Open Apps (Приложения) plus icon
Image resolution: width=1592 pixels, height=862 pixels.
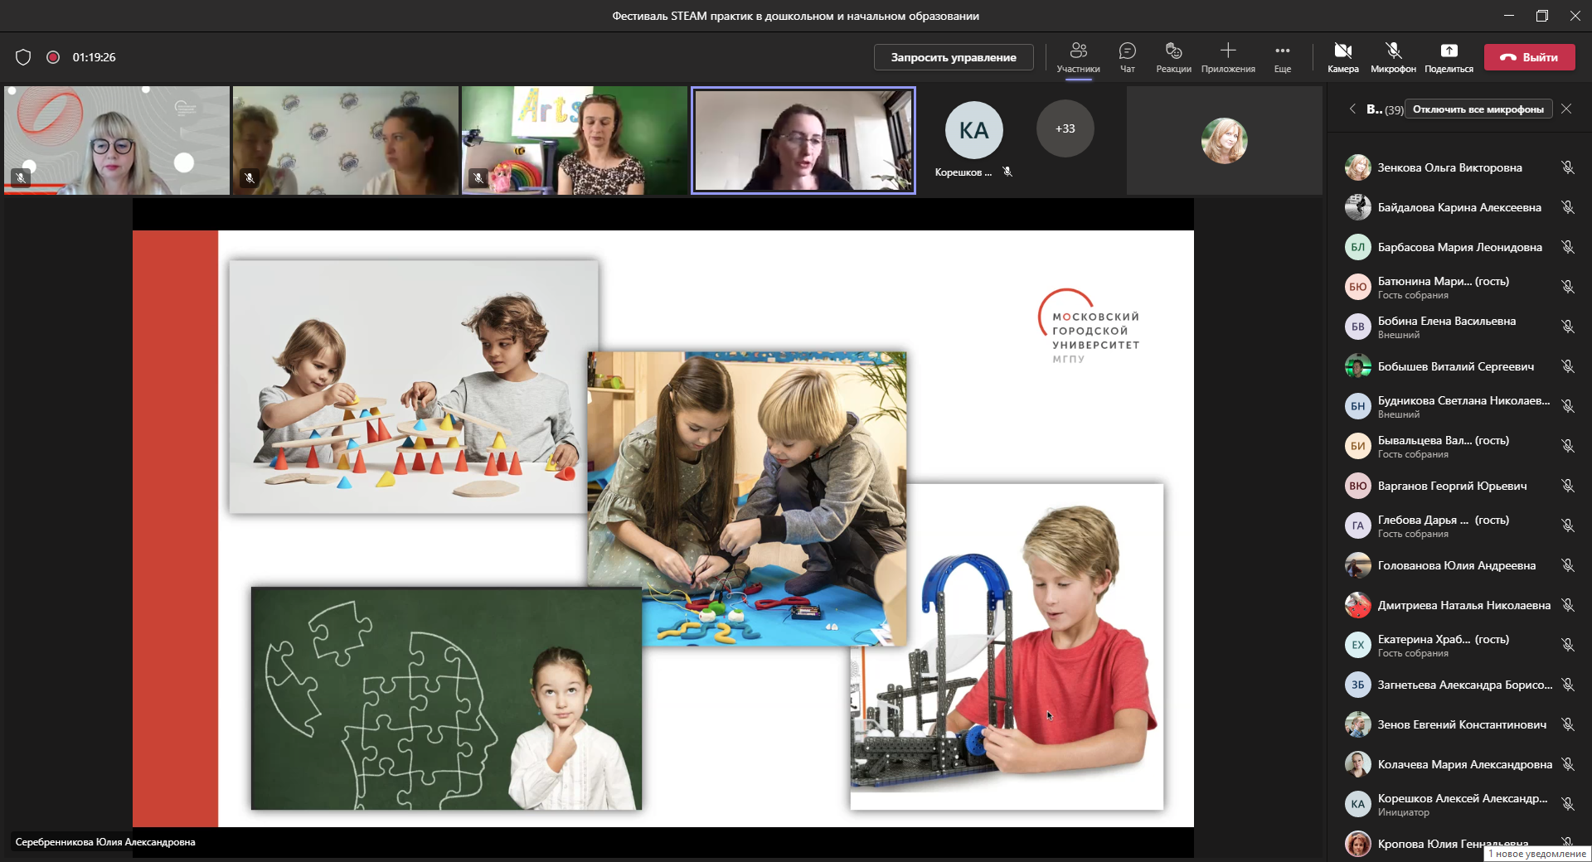[x=1228, y=56]
